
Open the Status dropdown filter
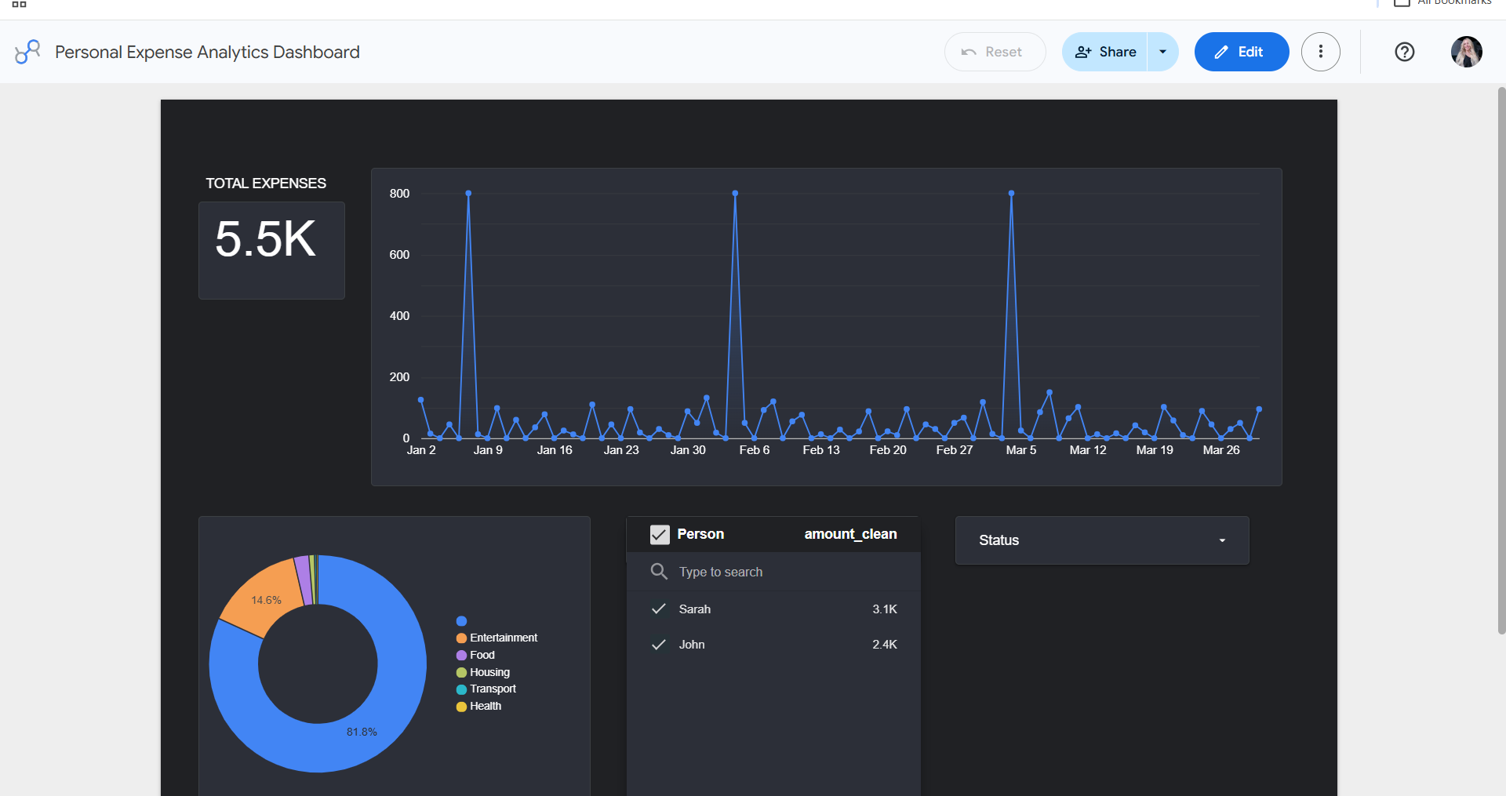point(1102,540)
